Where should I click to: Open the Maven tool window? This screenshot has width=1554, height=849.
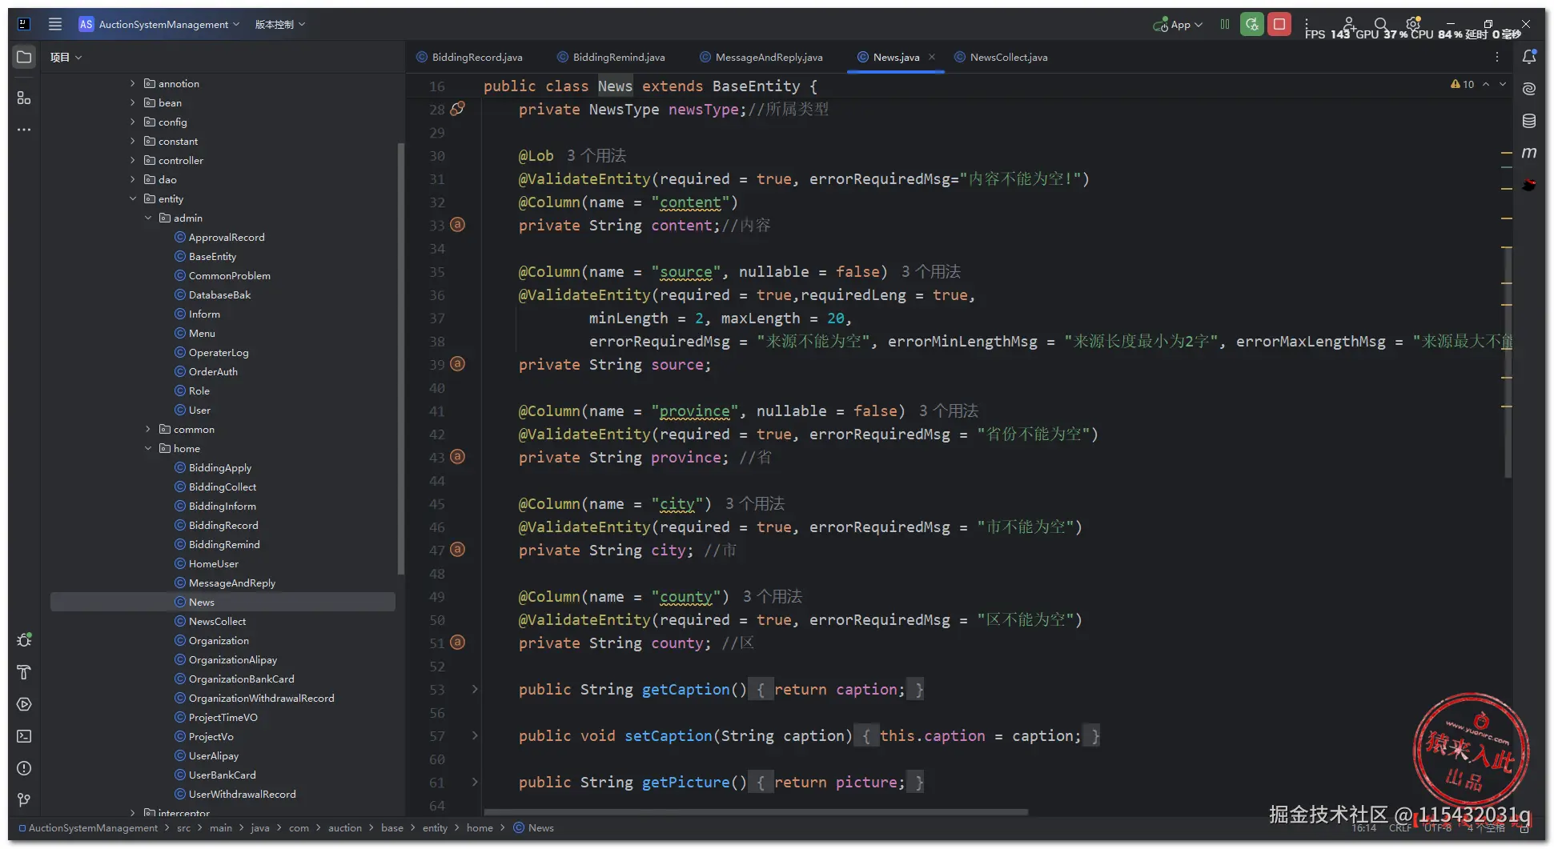[1529, 152]
